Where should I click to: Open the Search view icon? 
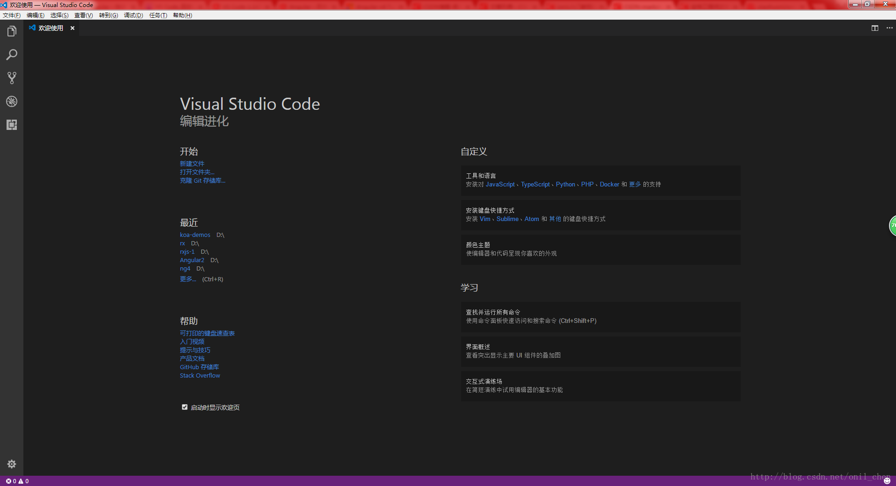coord(12,55)
